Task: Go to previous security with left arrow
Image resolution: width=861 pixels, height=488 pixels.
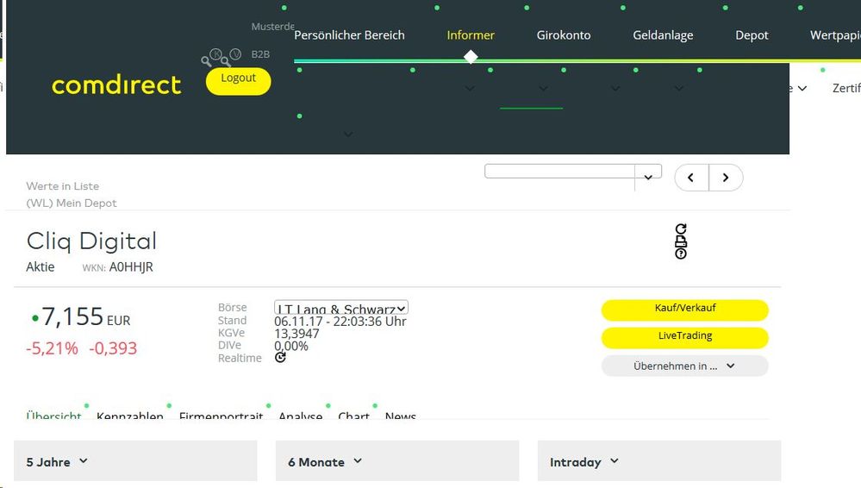Action: (x=691, y=178)
